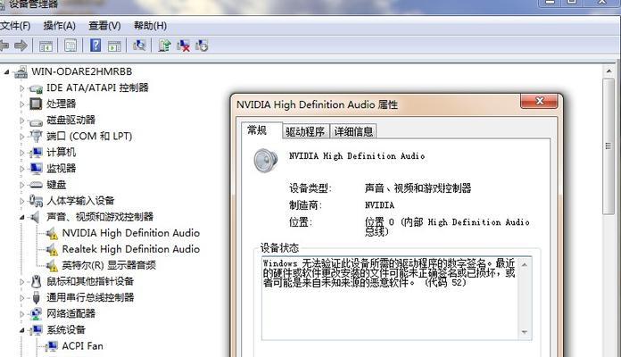Click the 鼠标和其他指针设备 mouse icon

[36, 281]
